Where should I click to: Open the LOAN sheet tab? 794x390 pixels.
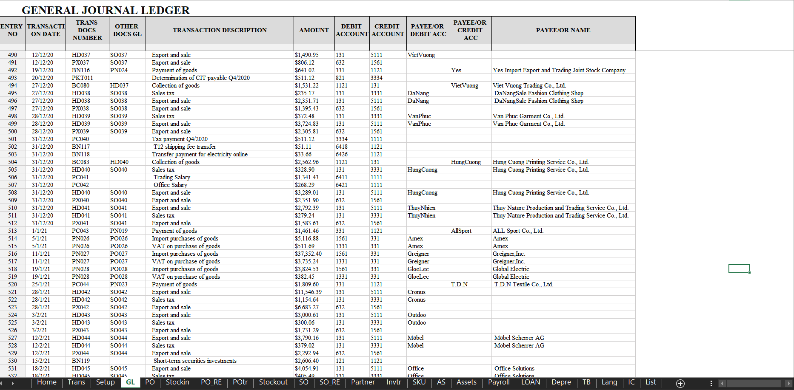[x=531, y=382]
